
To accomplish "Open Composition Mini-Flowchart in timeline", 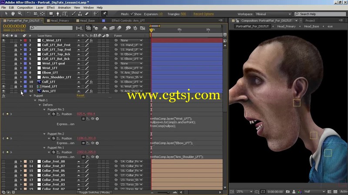I will (79, 28).
